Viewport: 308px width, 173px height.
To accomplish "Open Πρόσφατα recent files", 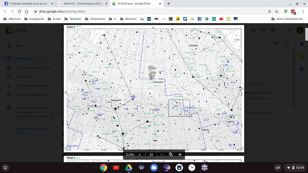I will 24,76.
